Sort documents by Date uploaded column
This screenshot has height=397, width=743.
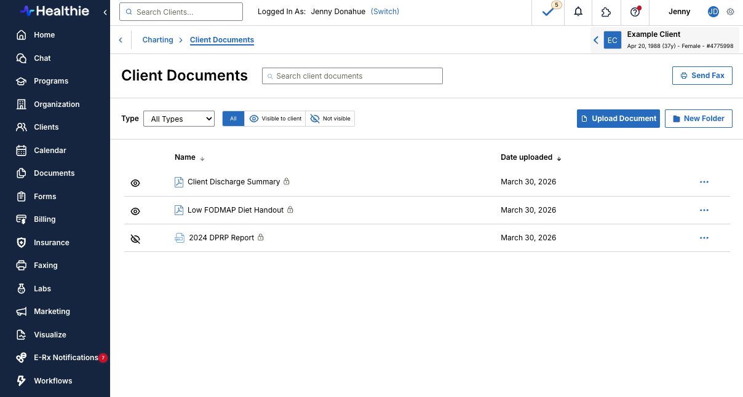click(x=531, y=157)
